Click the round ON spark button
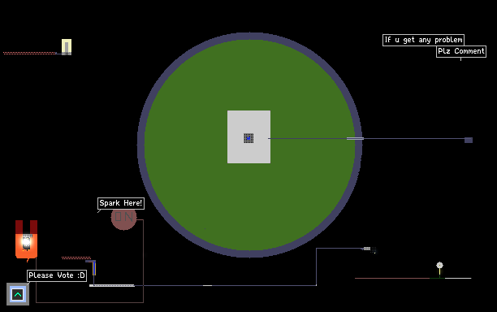The image size is (497, 312). (123, 218)
